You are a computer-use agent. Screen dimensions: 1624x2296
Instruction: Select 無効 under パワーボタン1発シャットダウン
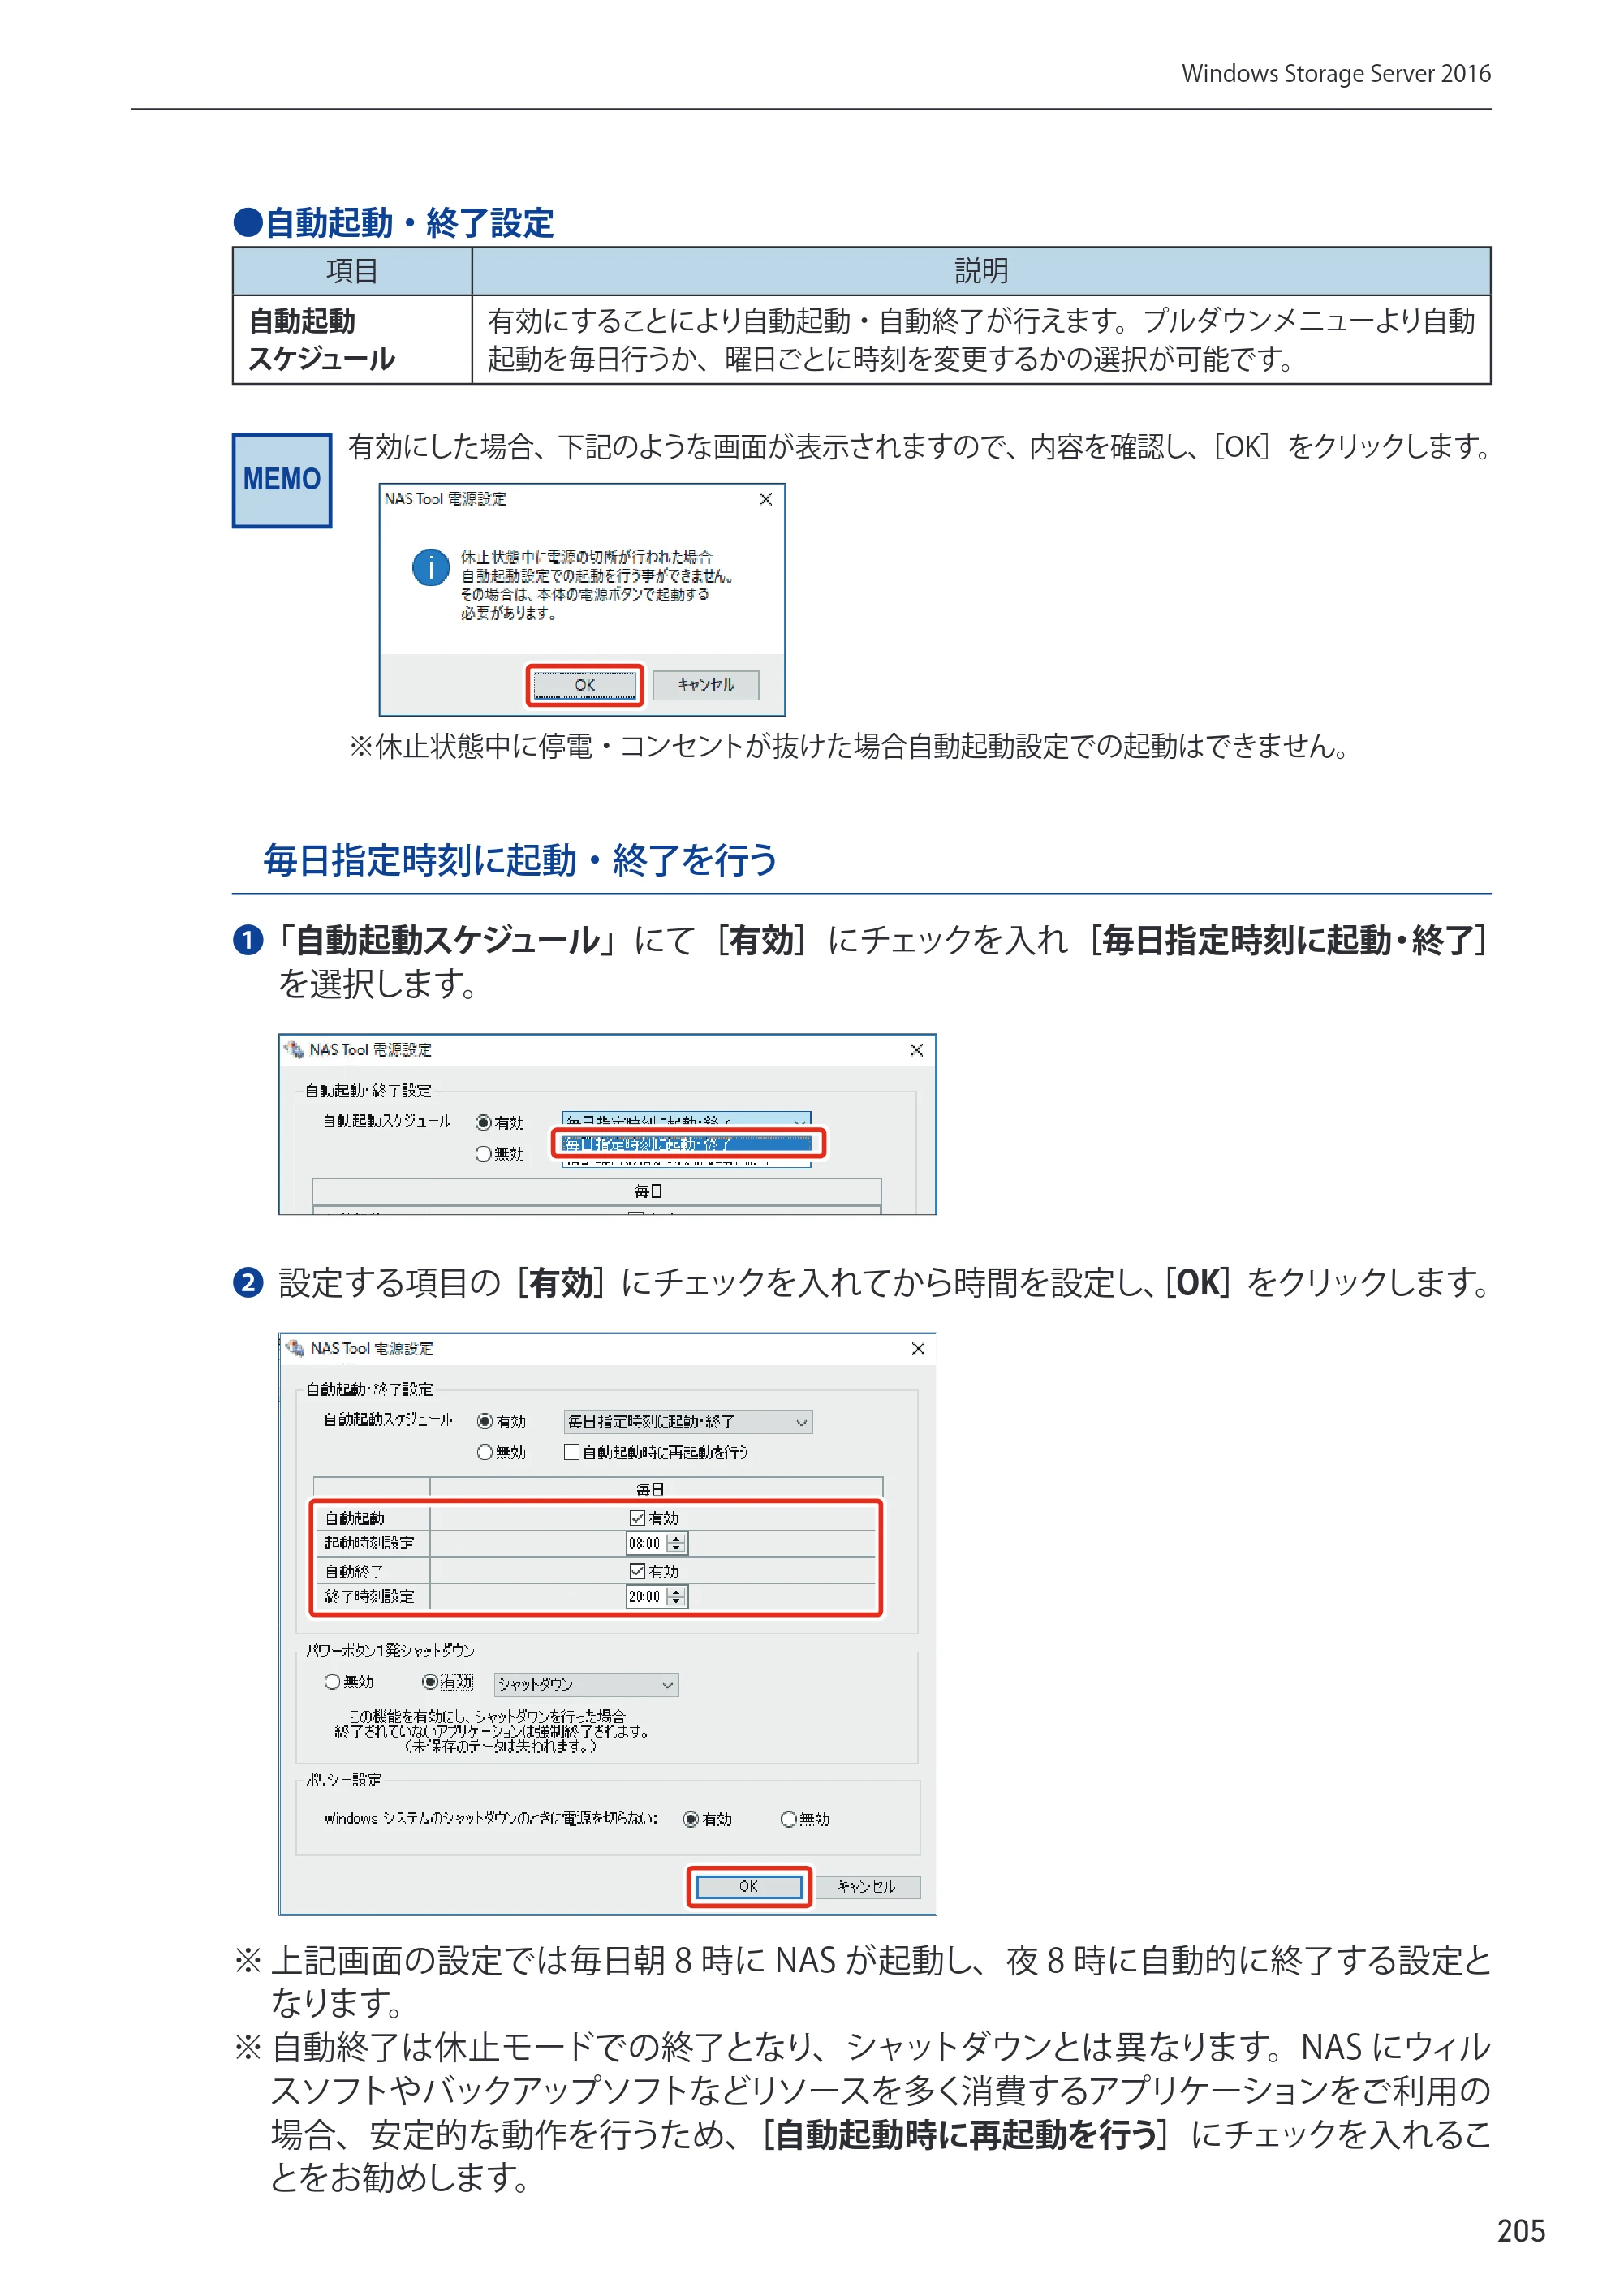pyautogui.click(x=332, y=1682)
